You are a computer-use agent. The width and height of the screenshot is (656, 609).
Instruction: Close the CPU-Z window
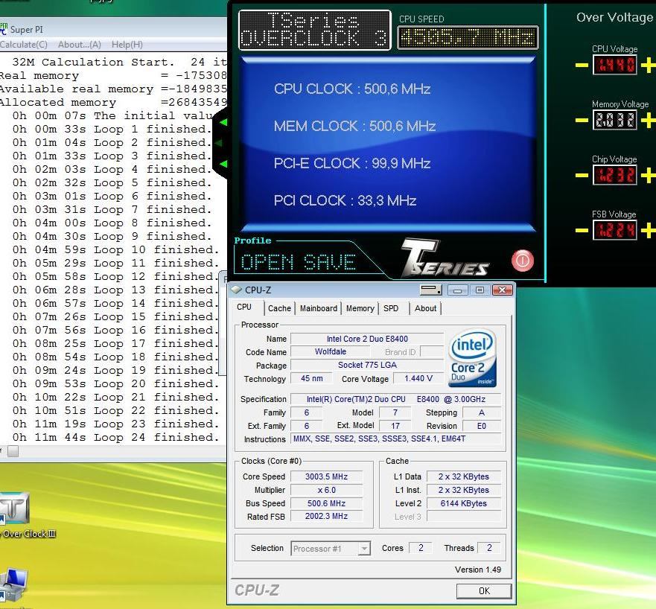click(503, 290)
